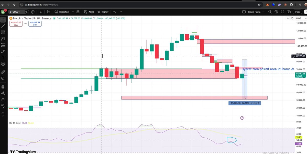Click the lightning bolt event marker
The width and height of the screenshot is (307, 154).
coord(242,118)
